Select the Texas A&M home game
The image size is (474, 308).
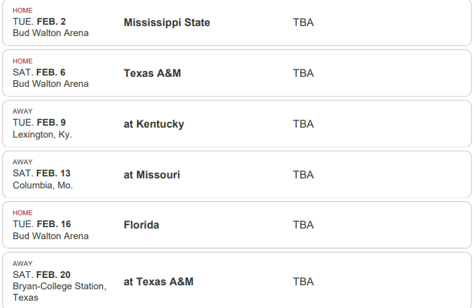tap(152, 73)
